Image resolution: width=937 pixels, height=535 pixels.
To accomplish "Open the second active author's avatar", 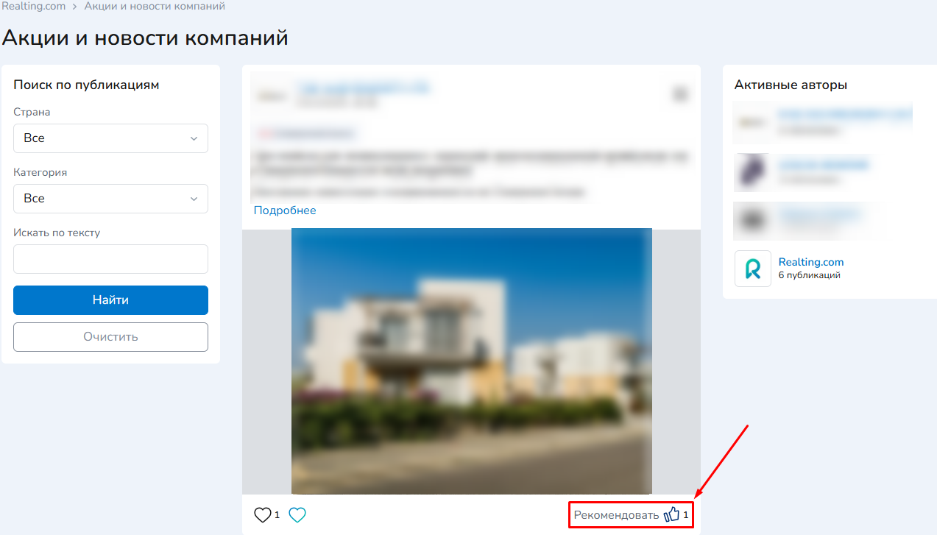I will click(752, 172).
